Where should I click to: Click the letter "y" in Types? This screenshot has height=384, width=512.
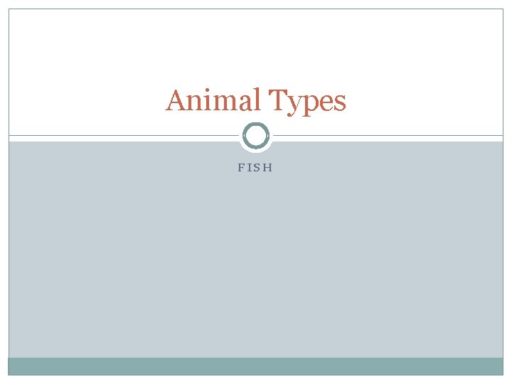point(294,105)
